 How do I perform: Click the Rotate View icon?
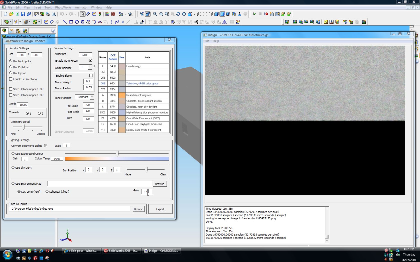coord(178,14)
